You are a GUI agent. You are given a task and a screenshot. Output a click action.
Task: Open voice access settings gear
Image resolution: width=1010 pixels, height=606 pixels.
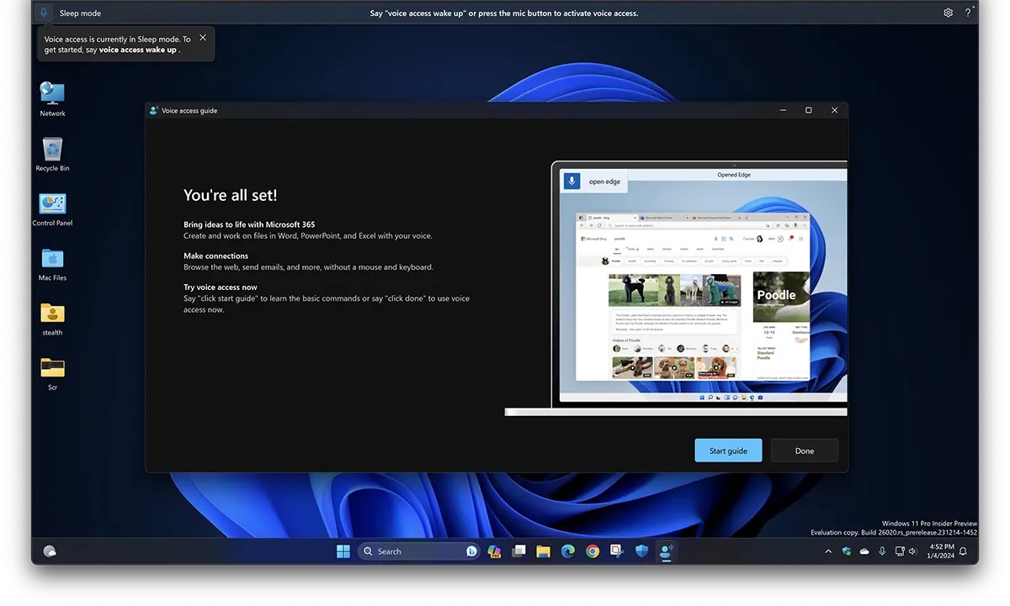(x=949, y=13)
